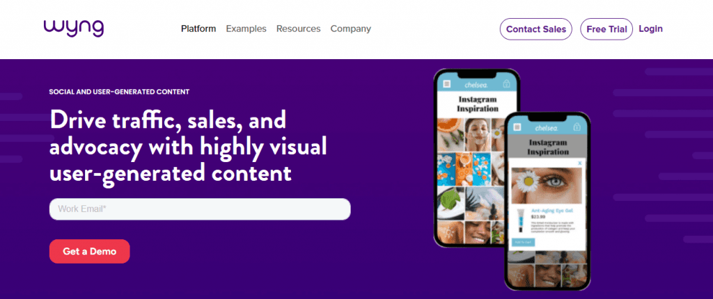Start a Free Trial
713x299 pixels.
tap(606, 29)
